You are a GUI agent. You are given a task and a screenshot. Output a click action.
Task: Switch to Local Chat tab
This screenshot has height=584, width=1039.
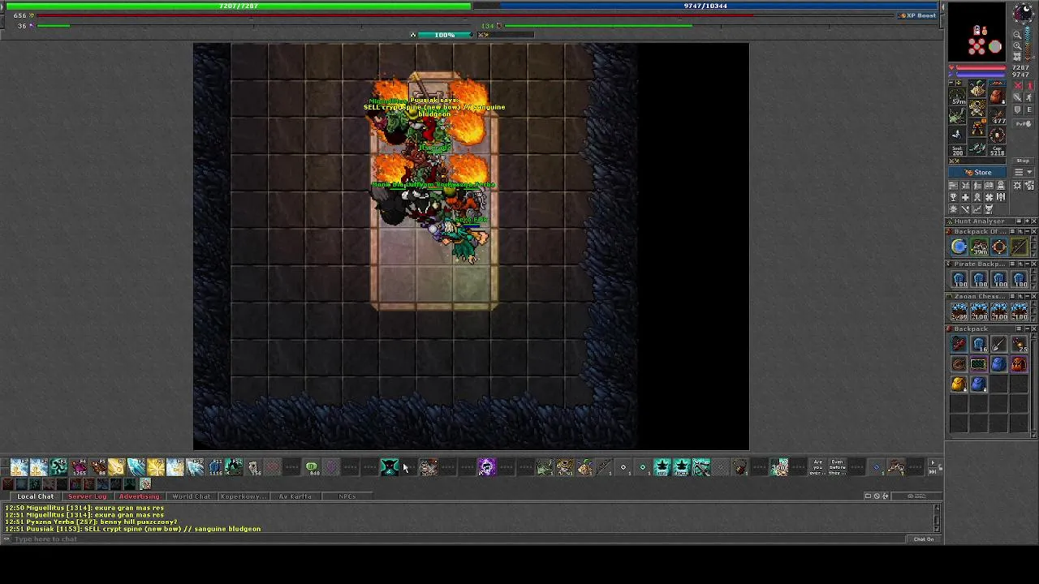[36, 496]
